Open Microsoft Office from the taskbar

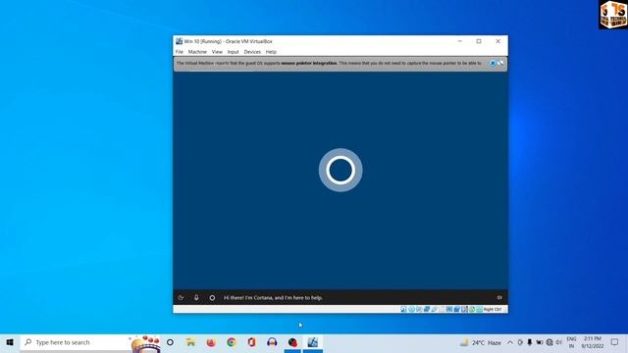click(x=251, y=342)
